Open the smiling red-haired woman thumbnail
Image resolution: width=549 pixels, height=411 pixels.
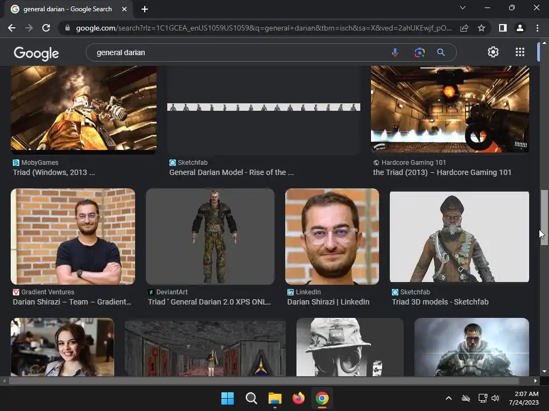pos(62,347)
